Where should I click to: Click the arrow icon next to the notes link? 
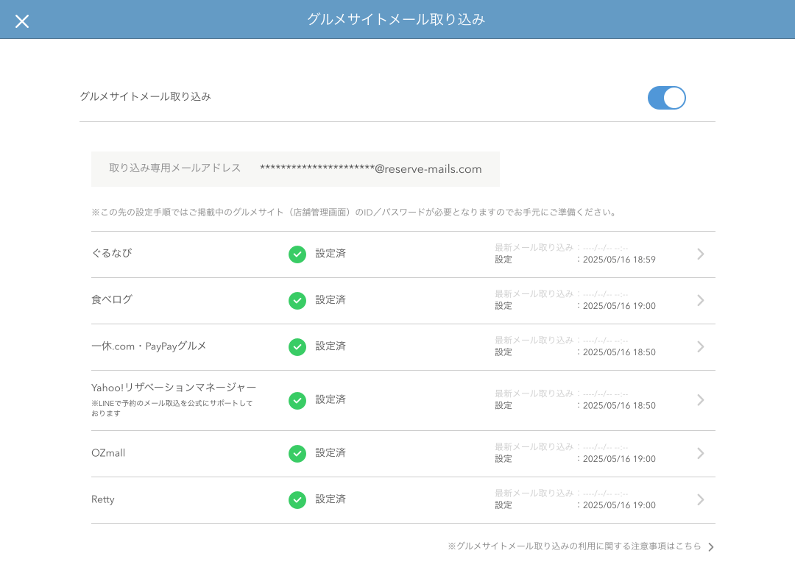pos(710,546)
